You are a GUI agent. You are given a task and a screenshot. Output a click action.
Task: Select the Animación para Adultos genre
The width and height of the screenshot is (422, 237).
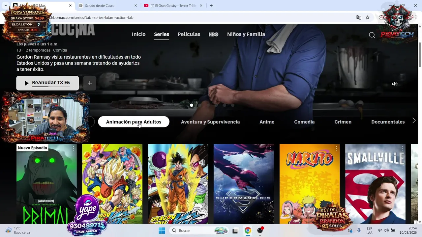pos(134,122)
